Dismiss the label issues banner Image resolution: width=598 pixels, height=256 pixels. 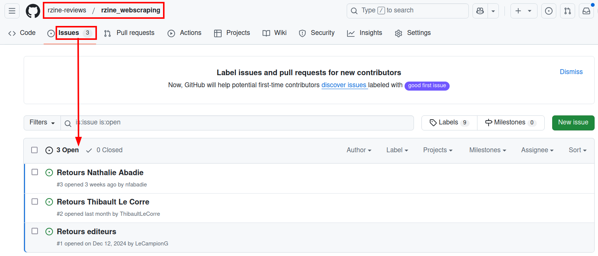[571, 72]
